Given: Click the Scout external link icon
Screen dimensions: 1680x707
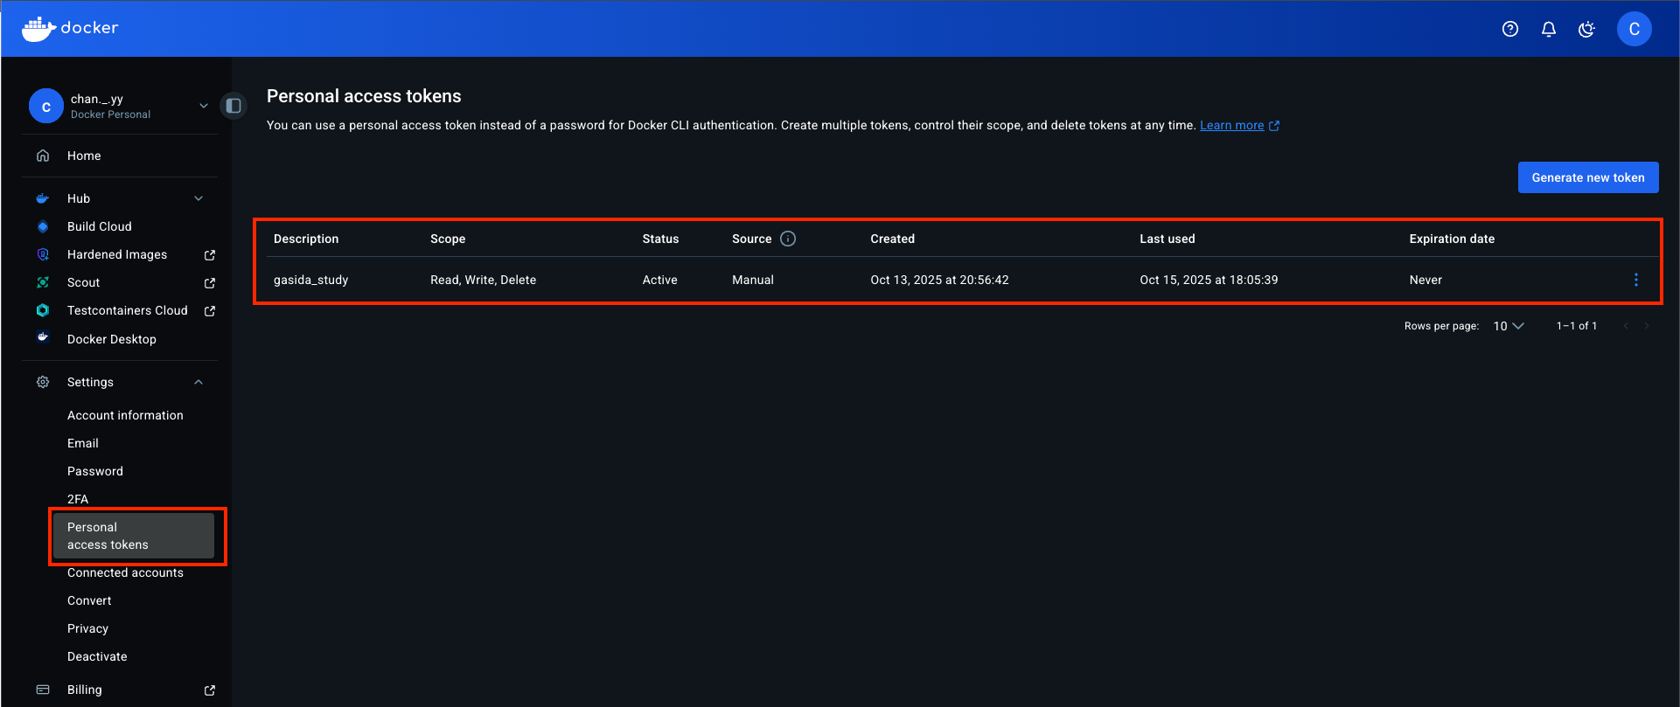Looking at the screenshot, I should tap(210, 283).
